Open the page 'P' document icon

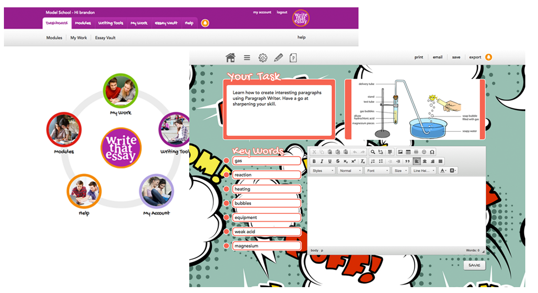pos(293,58)
